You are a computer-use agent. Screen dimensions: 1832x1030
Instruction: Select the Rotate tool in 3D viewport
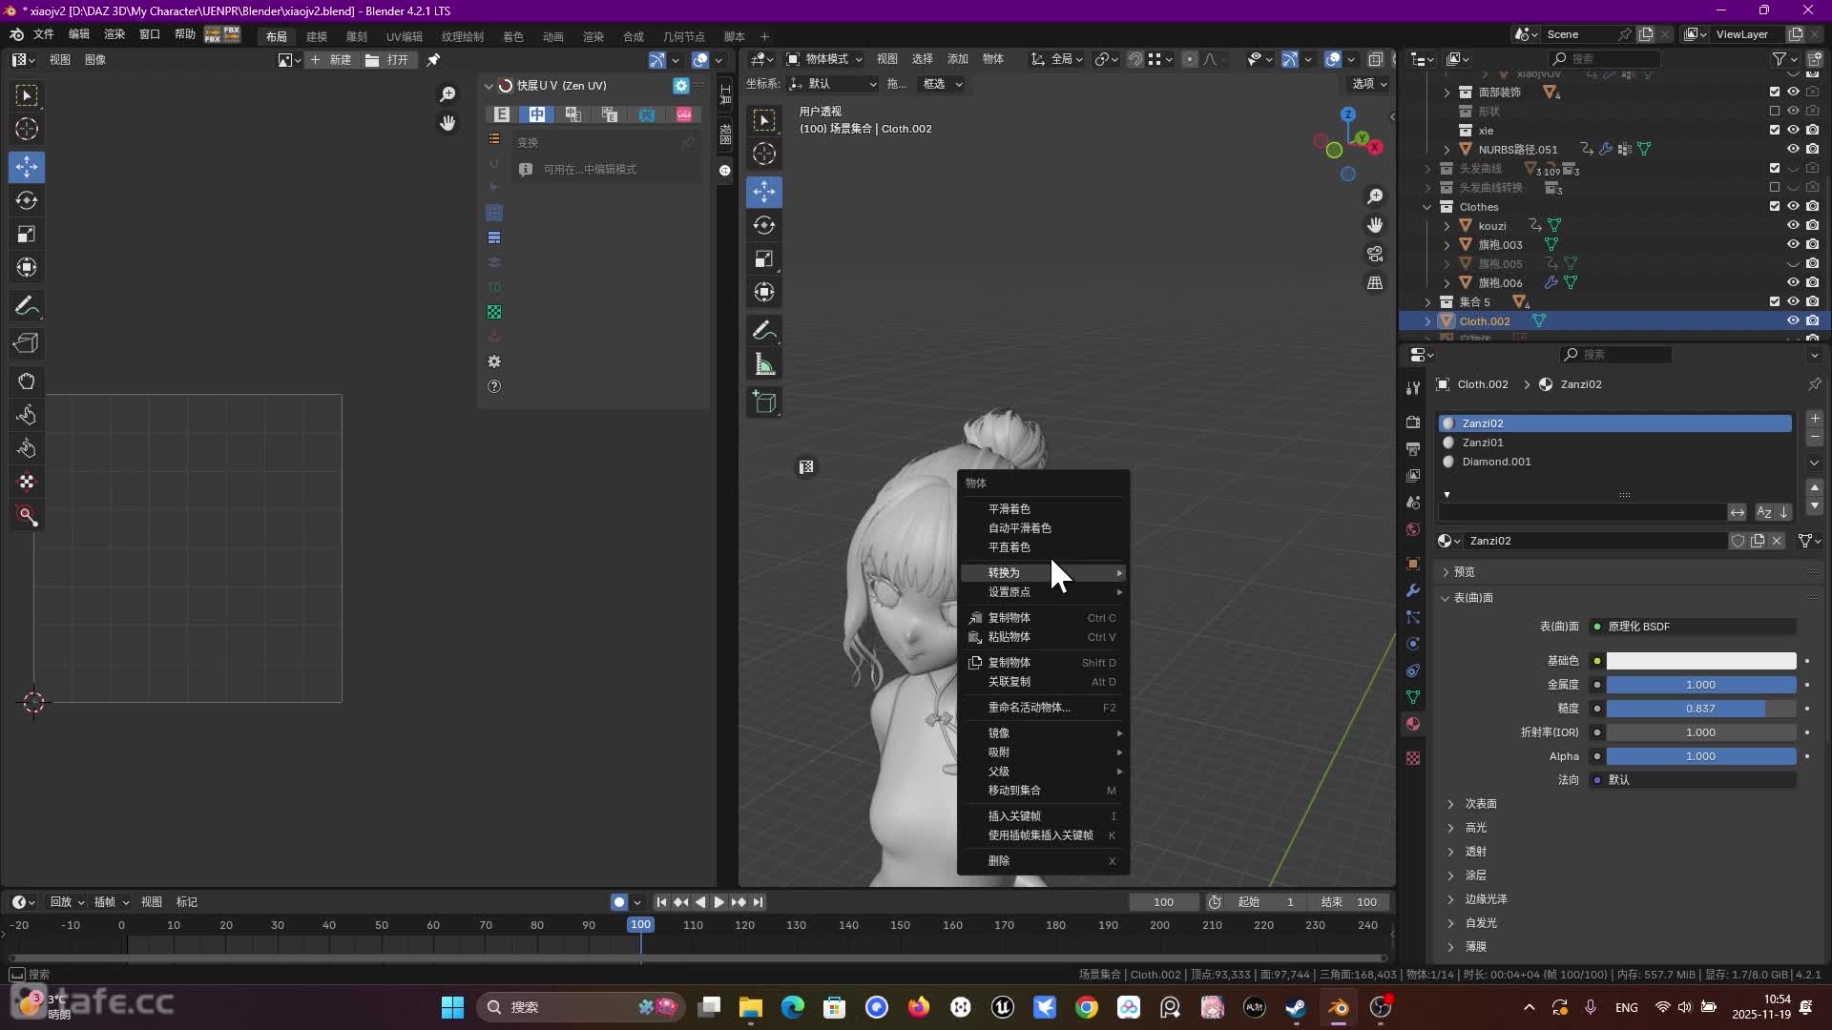[x=764, y=225]
